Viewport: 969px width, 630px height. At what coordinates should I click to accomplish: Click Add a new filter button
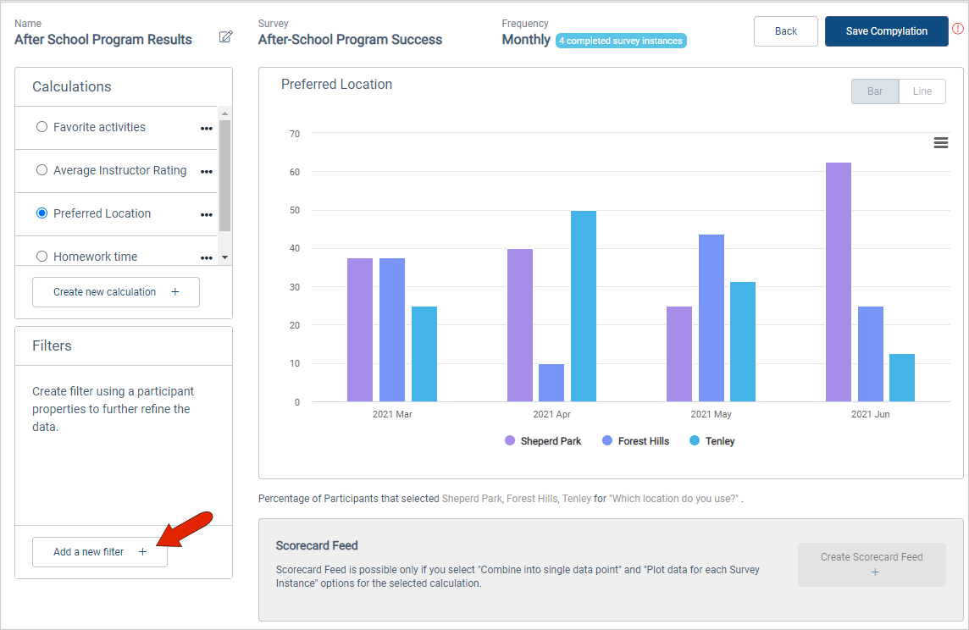(100, 552)
